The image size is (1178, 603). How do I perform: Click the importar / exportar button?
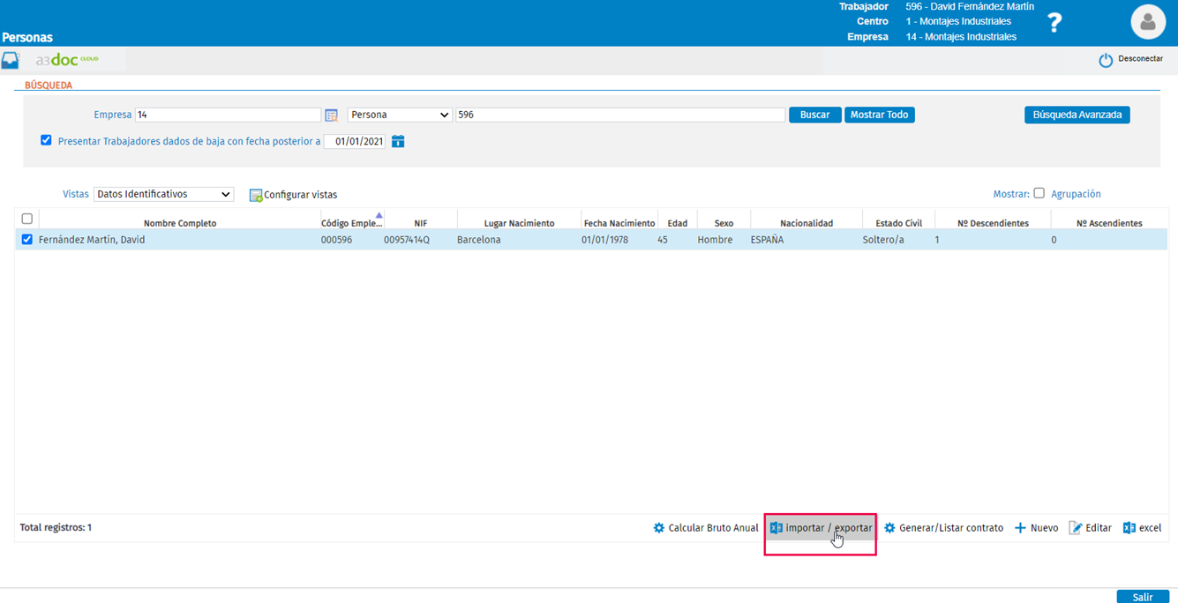(821, 528)
